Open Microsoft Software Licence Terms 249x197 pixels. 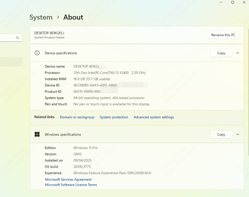71,185
